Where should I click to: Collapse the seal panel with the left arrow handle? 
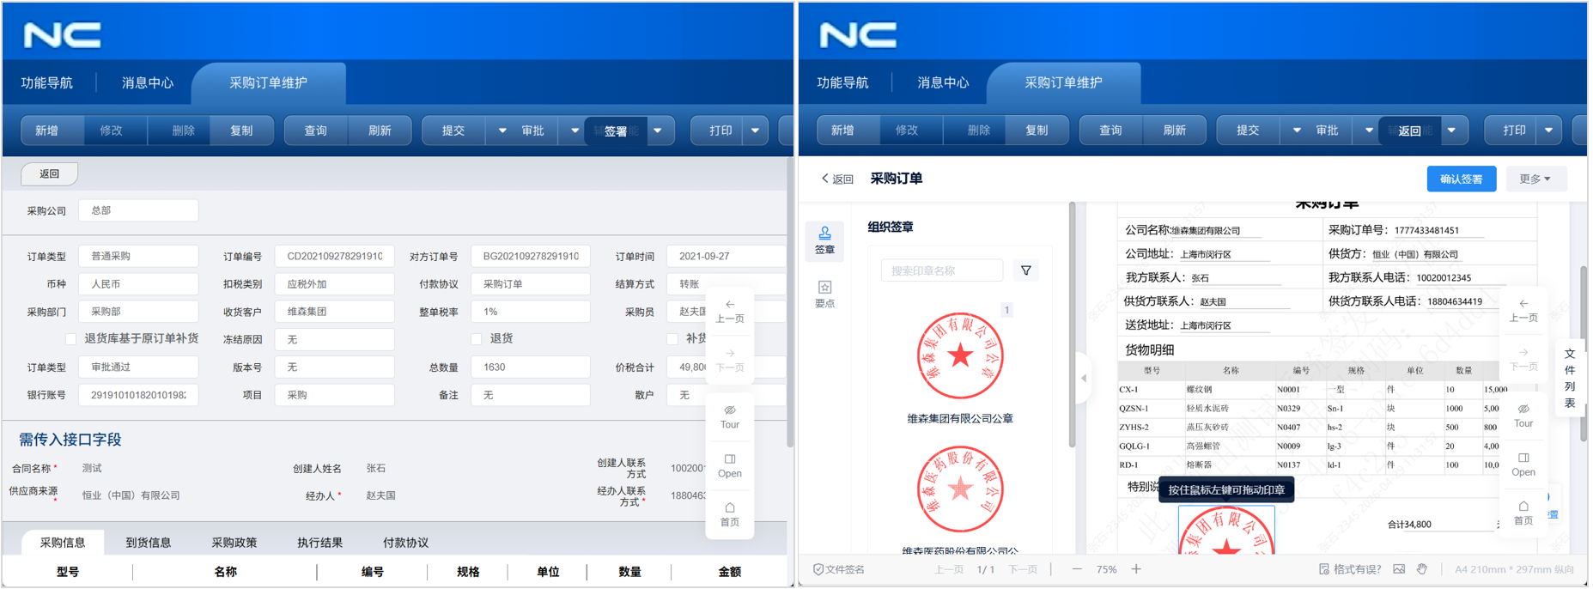point(1083,378)
